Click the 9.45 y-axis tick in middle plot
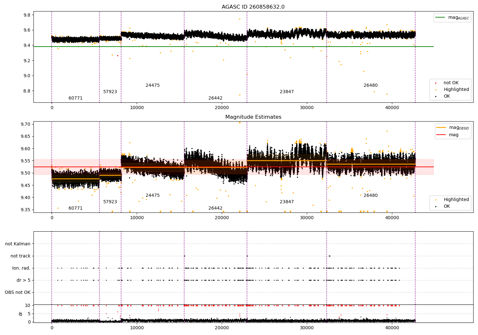 point(26,185)
